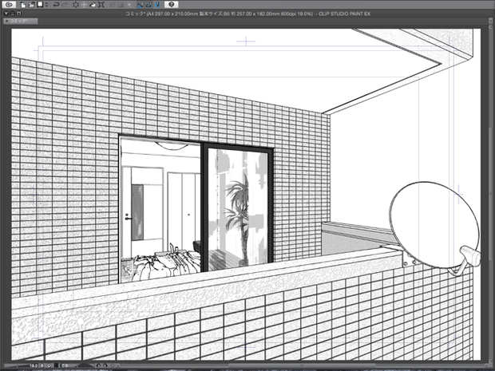Click the Open file folder icon
Screen dimensions: 495x371
tap(32, 5)
